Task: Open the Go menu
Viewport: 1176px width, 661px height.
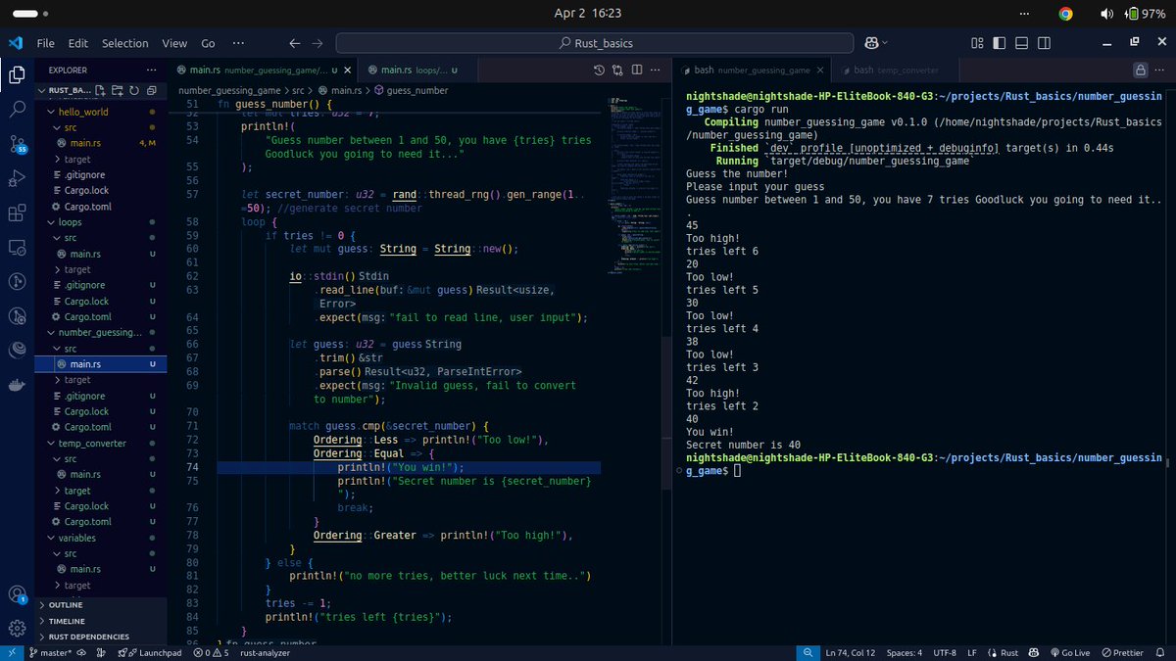Action: (208, 43)
